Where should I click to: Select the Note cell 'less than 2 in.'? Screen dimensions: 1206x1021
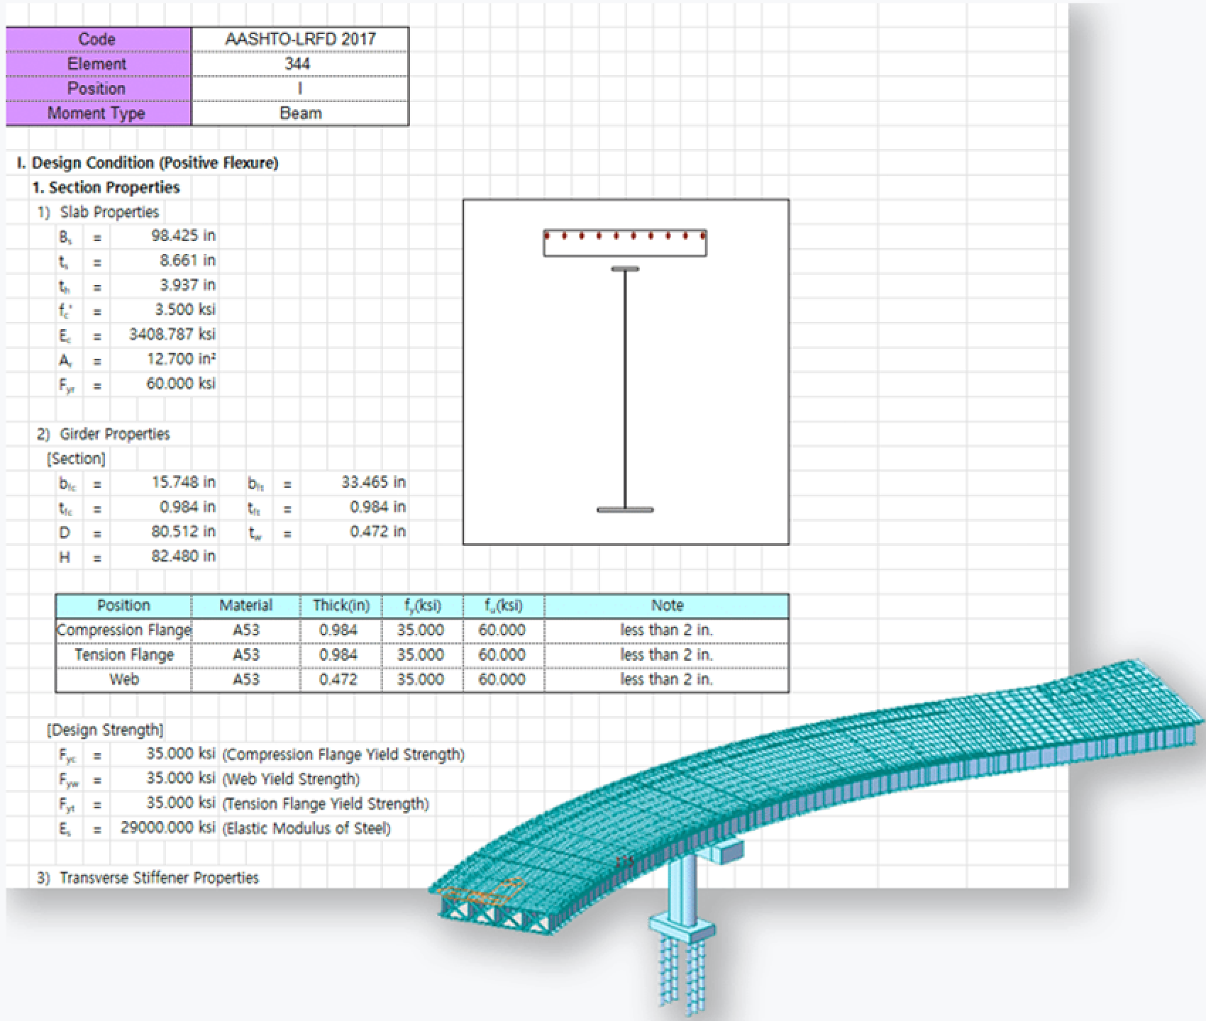666,630
